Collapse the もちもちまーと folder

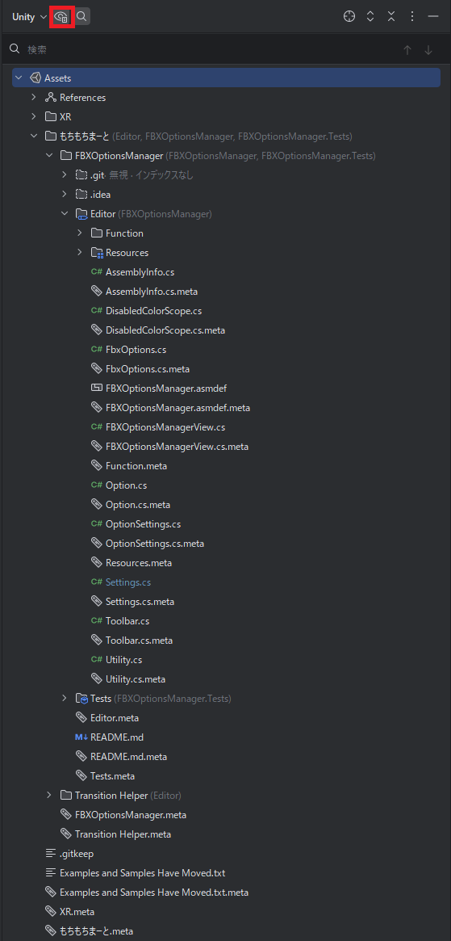click(34, 137)
